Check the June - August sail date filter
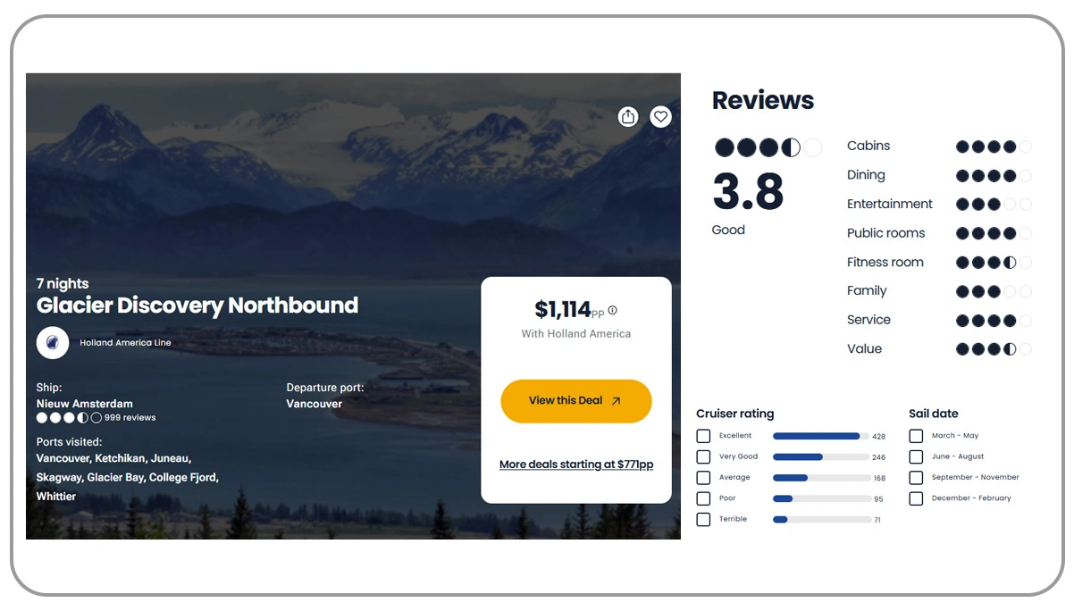This screenshot has width=1074, height=611. click(916, 456)
